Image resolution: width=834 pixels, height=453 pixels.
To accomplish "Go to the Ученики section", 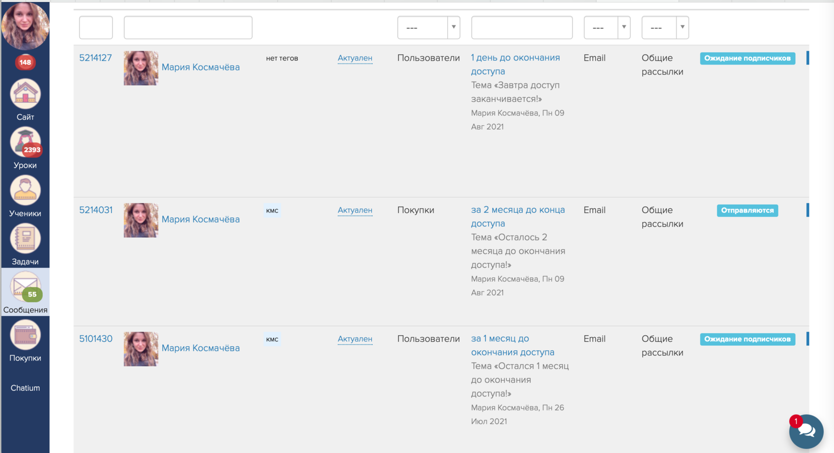I will [x=25, y=191].
